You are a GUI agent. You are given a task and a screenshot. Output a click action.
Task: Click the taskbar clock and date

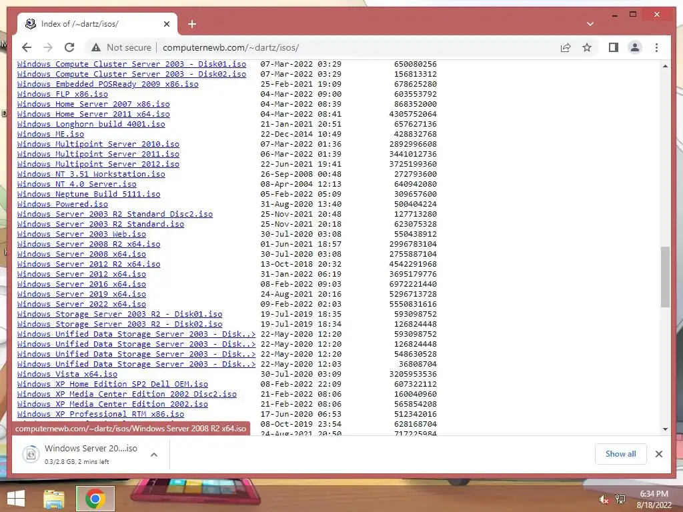[x=654, y=499]
